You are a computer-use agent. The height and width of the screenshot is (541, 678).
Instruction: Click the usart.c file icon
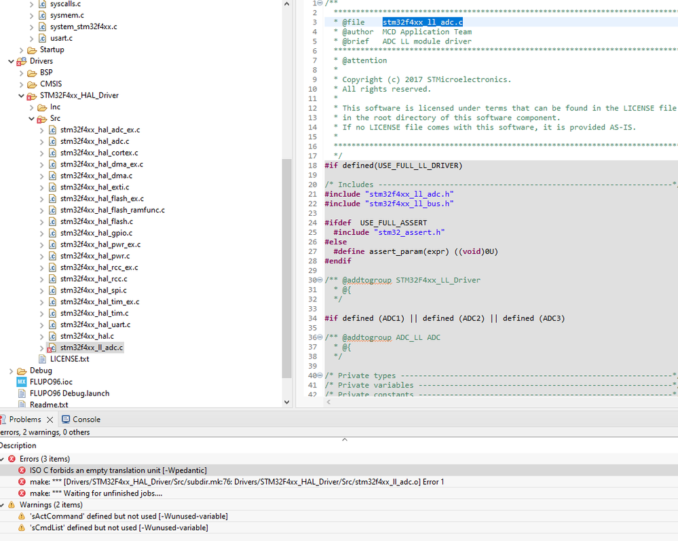(x=42, y=38)
